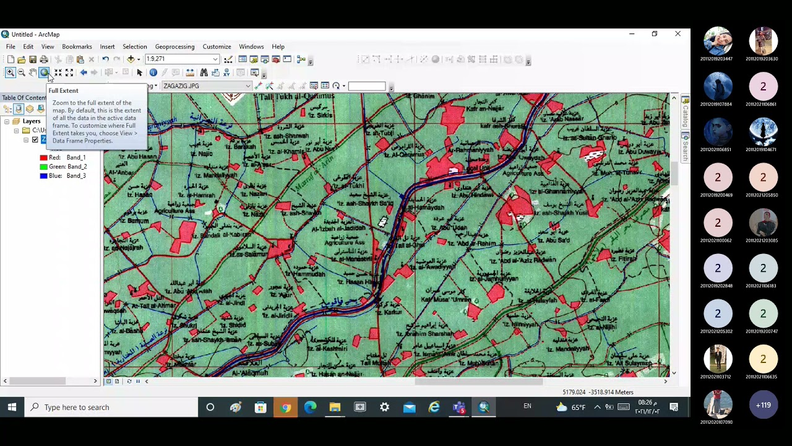792x446 pixels.
Task: Open the Editor toolbar icon
Action: [228, 59]
